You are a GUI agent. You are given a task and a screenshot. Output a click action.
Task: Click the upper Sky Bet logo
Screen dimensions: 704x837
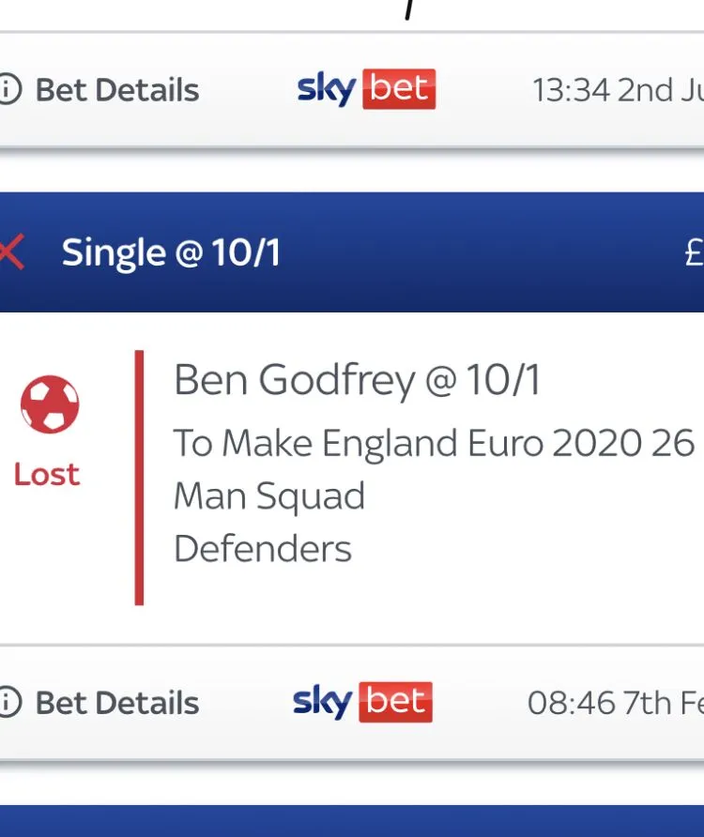(x=366, y=90)
